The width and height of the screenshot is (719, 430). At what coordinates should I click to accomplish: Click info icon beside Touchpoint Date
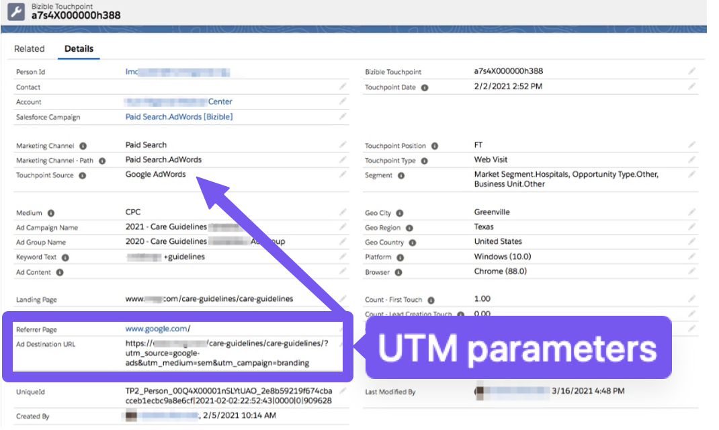pos(425,87)
